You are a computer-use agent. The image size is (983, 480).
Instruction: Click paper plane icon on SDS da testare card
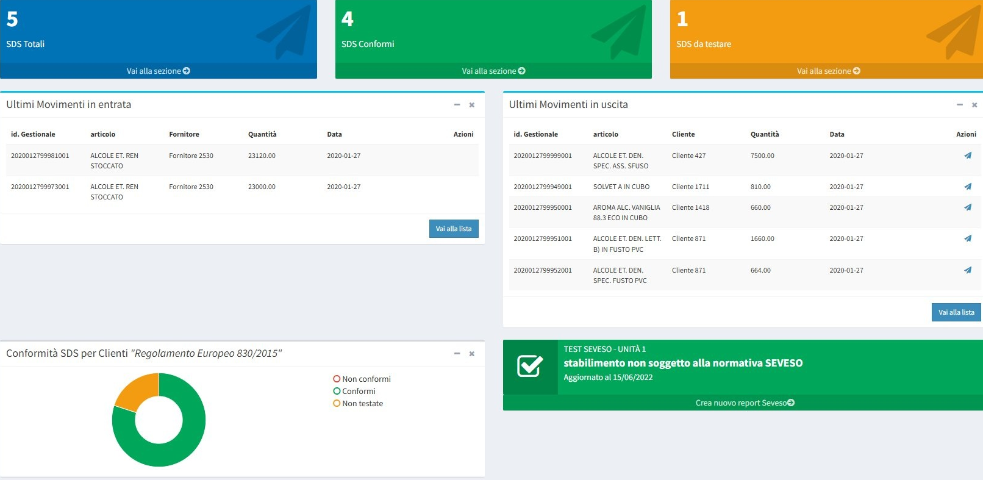(x=954, y=32)
